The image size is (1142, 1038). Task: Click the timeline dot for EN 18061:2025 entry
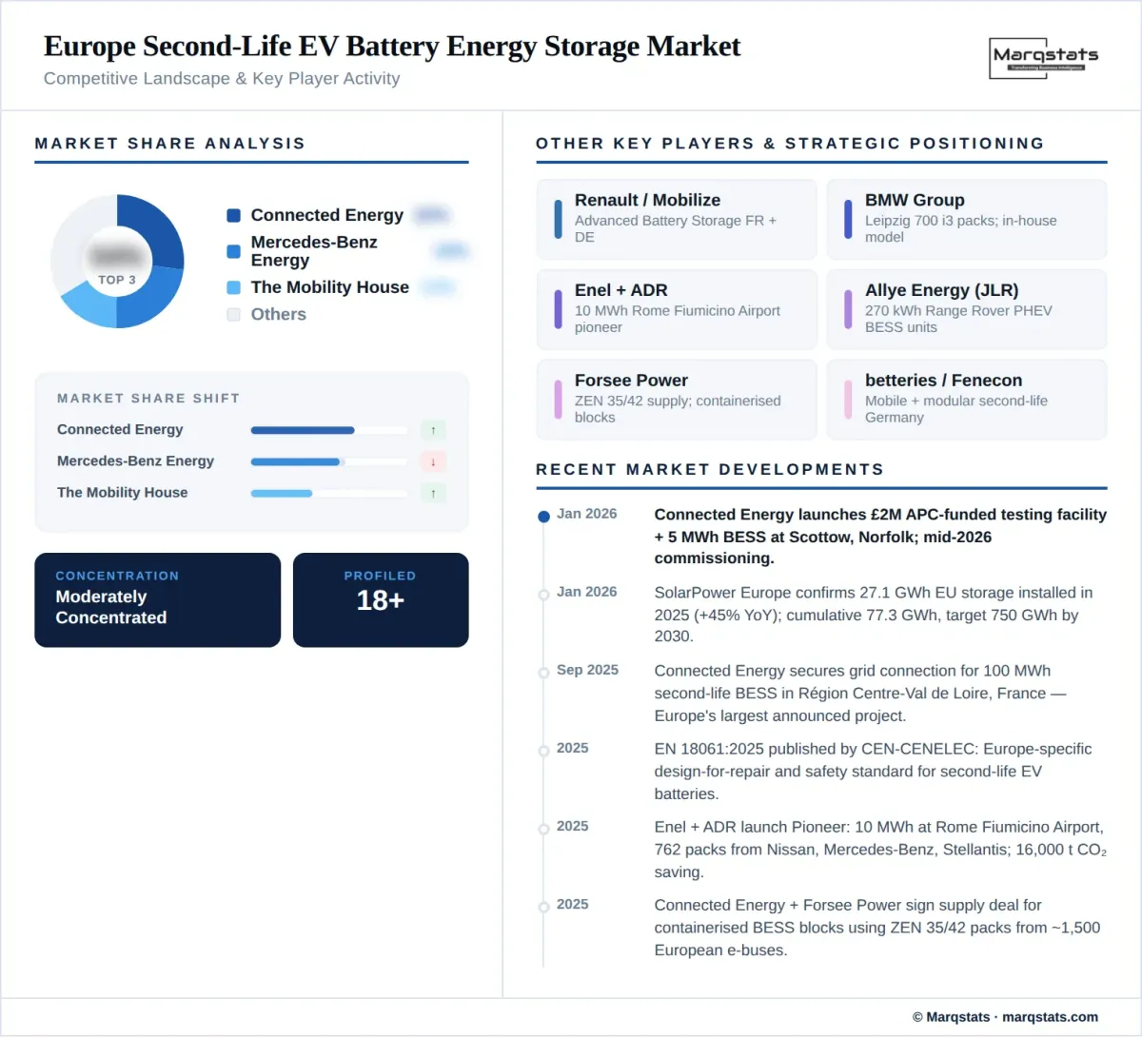543,751
